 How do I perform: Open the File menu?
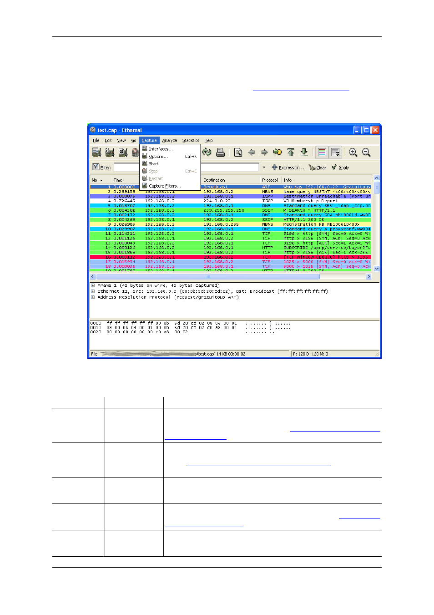pyautogui.click(x=96, y=141)
